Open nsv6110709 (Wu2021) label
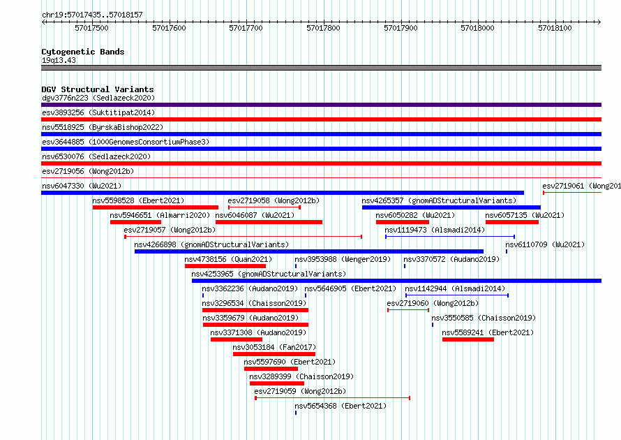This screenshot has width=621, height=440. pos(545,244)
